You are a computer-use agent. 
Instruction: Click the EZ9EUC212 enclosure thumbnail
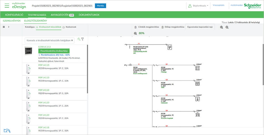tap(28, 51)
